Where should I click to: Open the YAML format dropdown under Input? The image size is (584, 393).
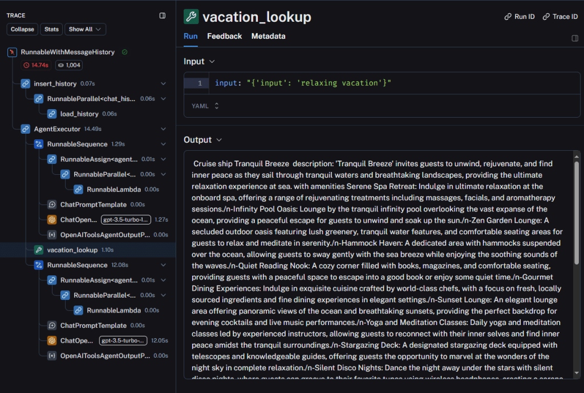[205, 106]
